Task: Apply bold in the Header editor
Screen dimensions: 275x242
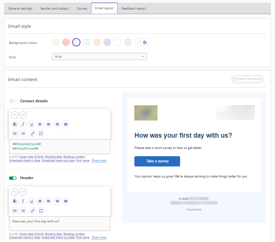Action: 15,201
